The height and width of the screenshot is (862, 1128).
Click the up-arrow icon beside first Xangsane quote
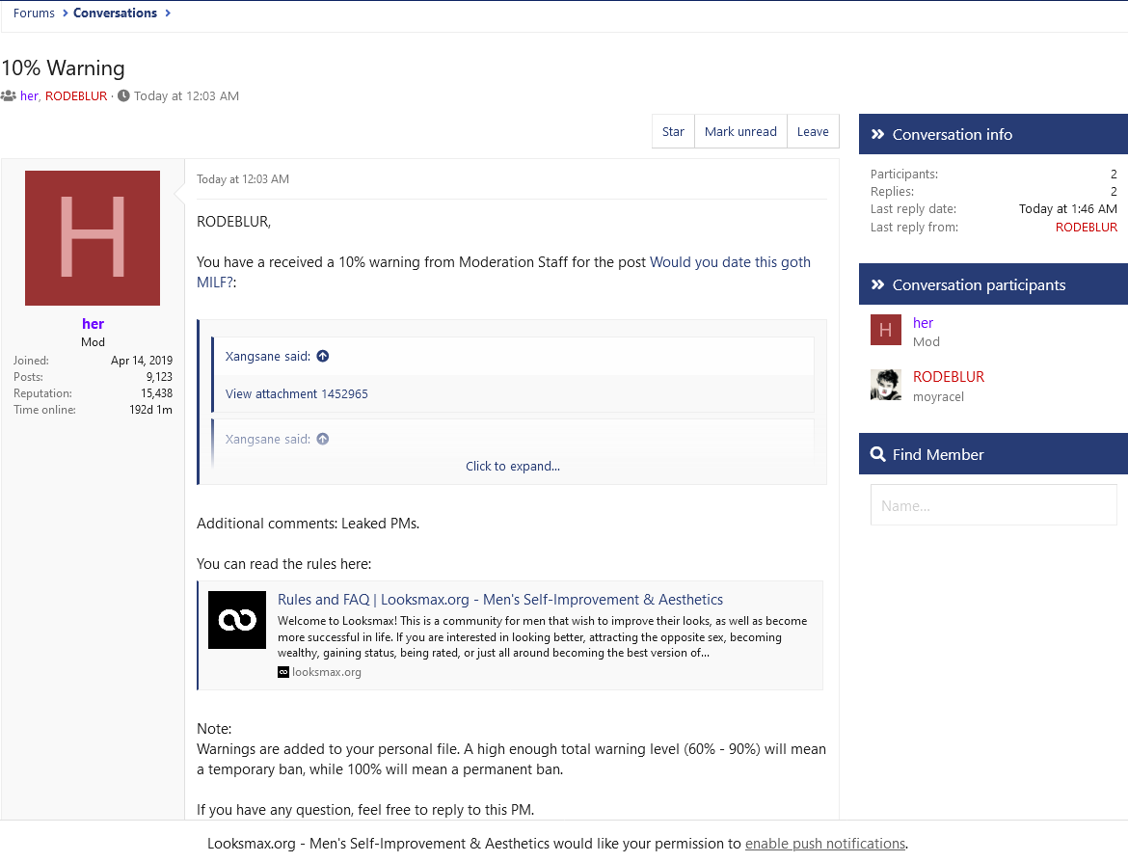pyautogui.click(x=323, y=356)
